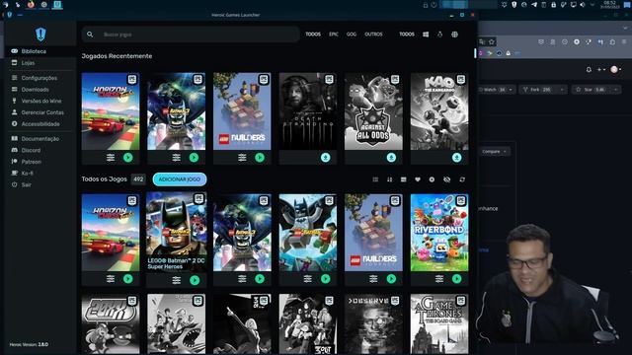Open settings for LEGO Builders in Jogados Recentemente
Image resolution: width=632 pixels, height=355 pixels.
click(242, 158)
